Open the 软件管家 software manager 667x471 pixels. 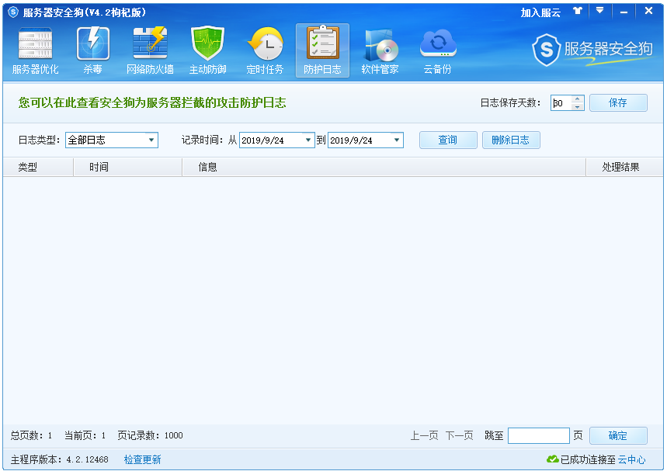coord(380,50)
